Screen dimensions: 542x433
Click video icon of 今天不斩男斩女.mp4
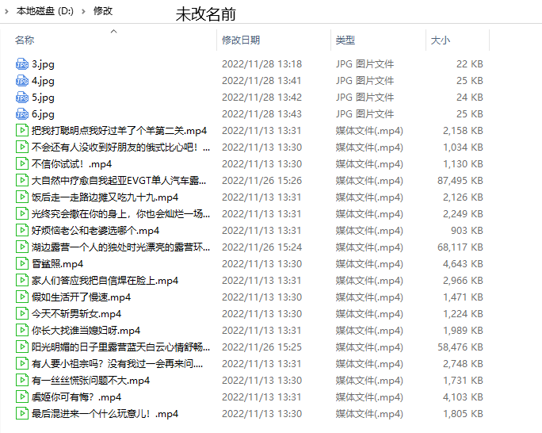pyautogui.click(x=22, y=314)
